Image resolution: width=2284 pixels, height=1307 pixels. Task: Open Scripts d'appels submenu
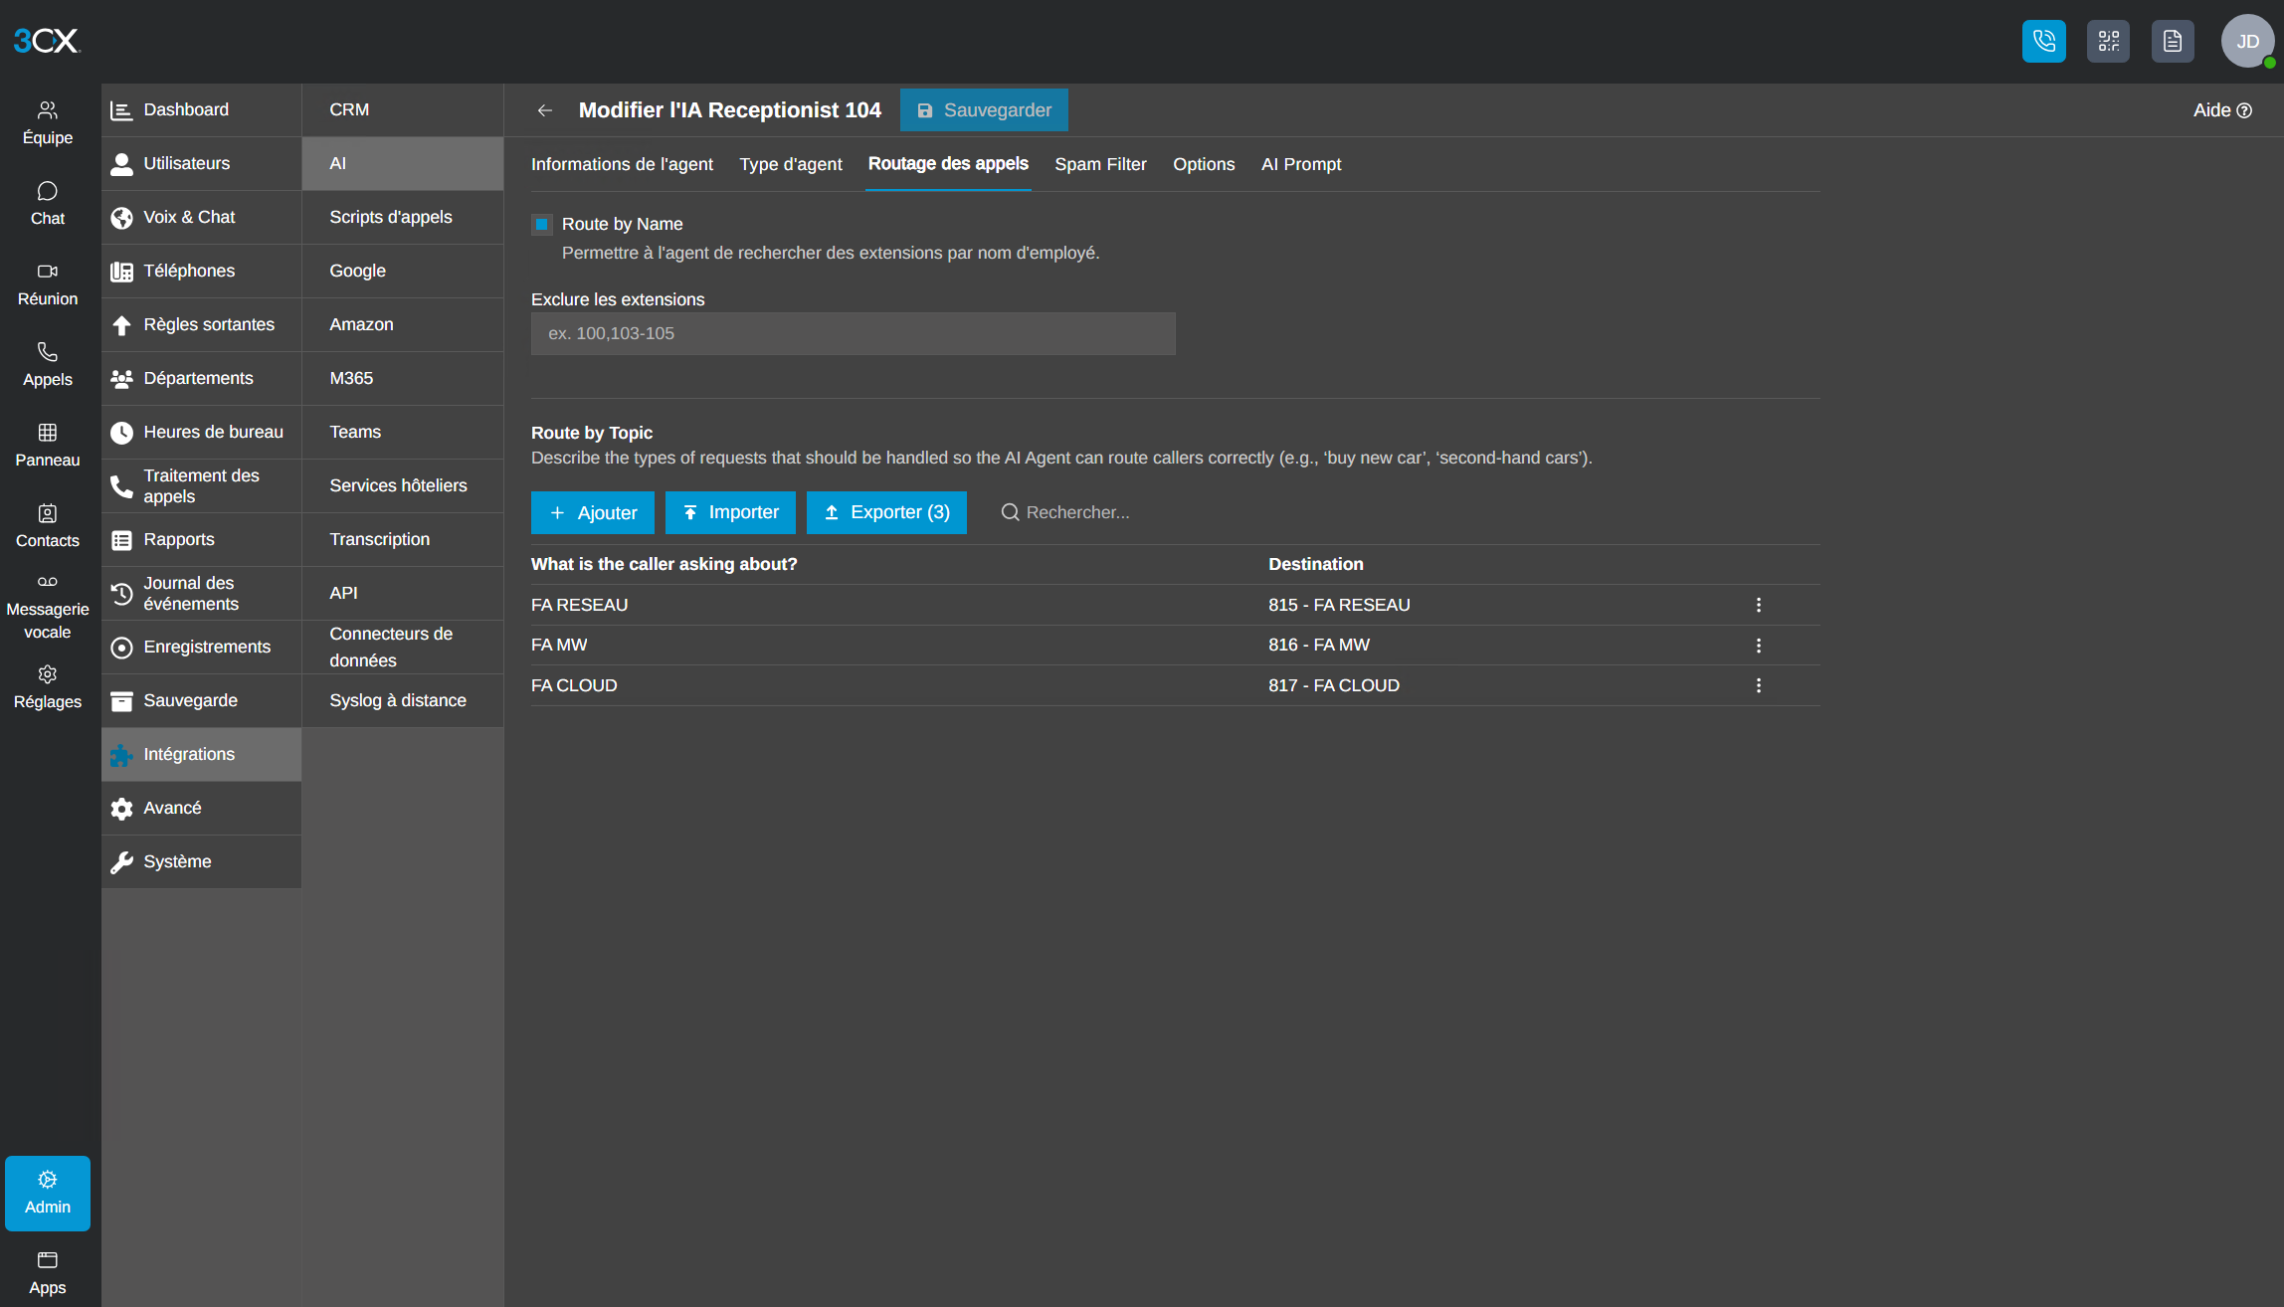403,218
